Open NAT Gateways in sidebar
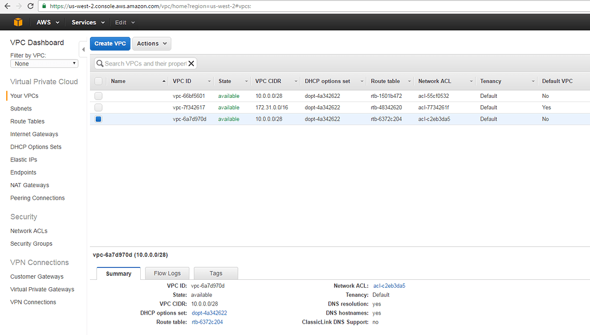Image resolution: width=590 pixels, height=335 pixels. (30, 185)
